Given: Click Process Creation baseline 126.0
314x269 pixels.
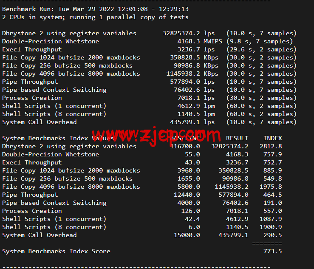Looking at the screenshot, I should click(190, 211).
